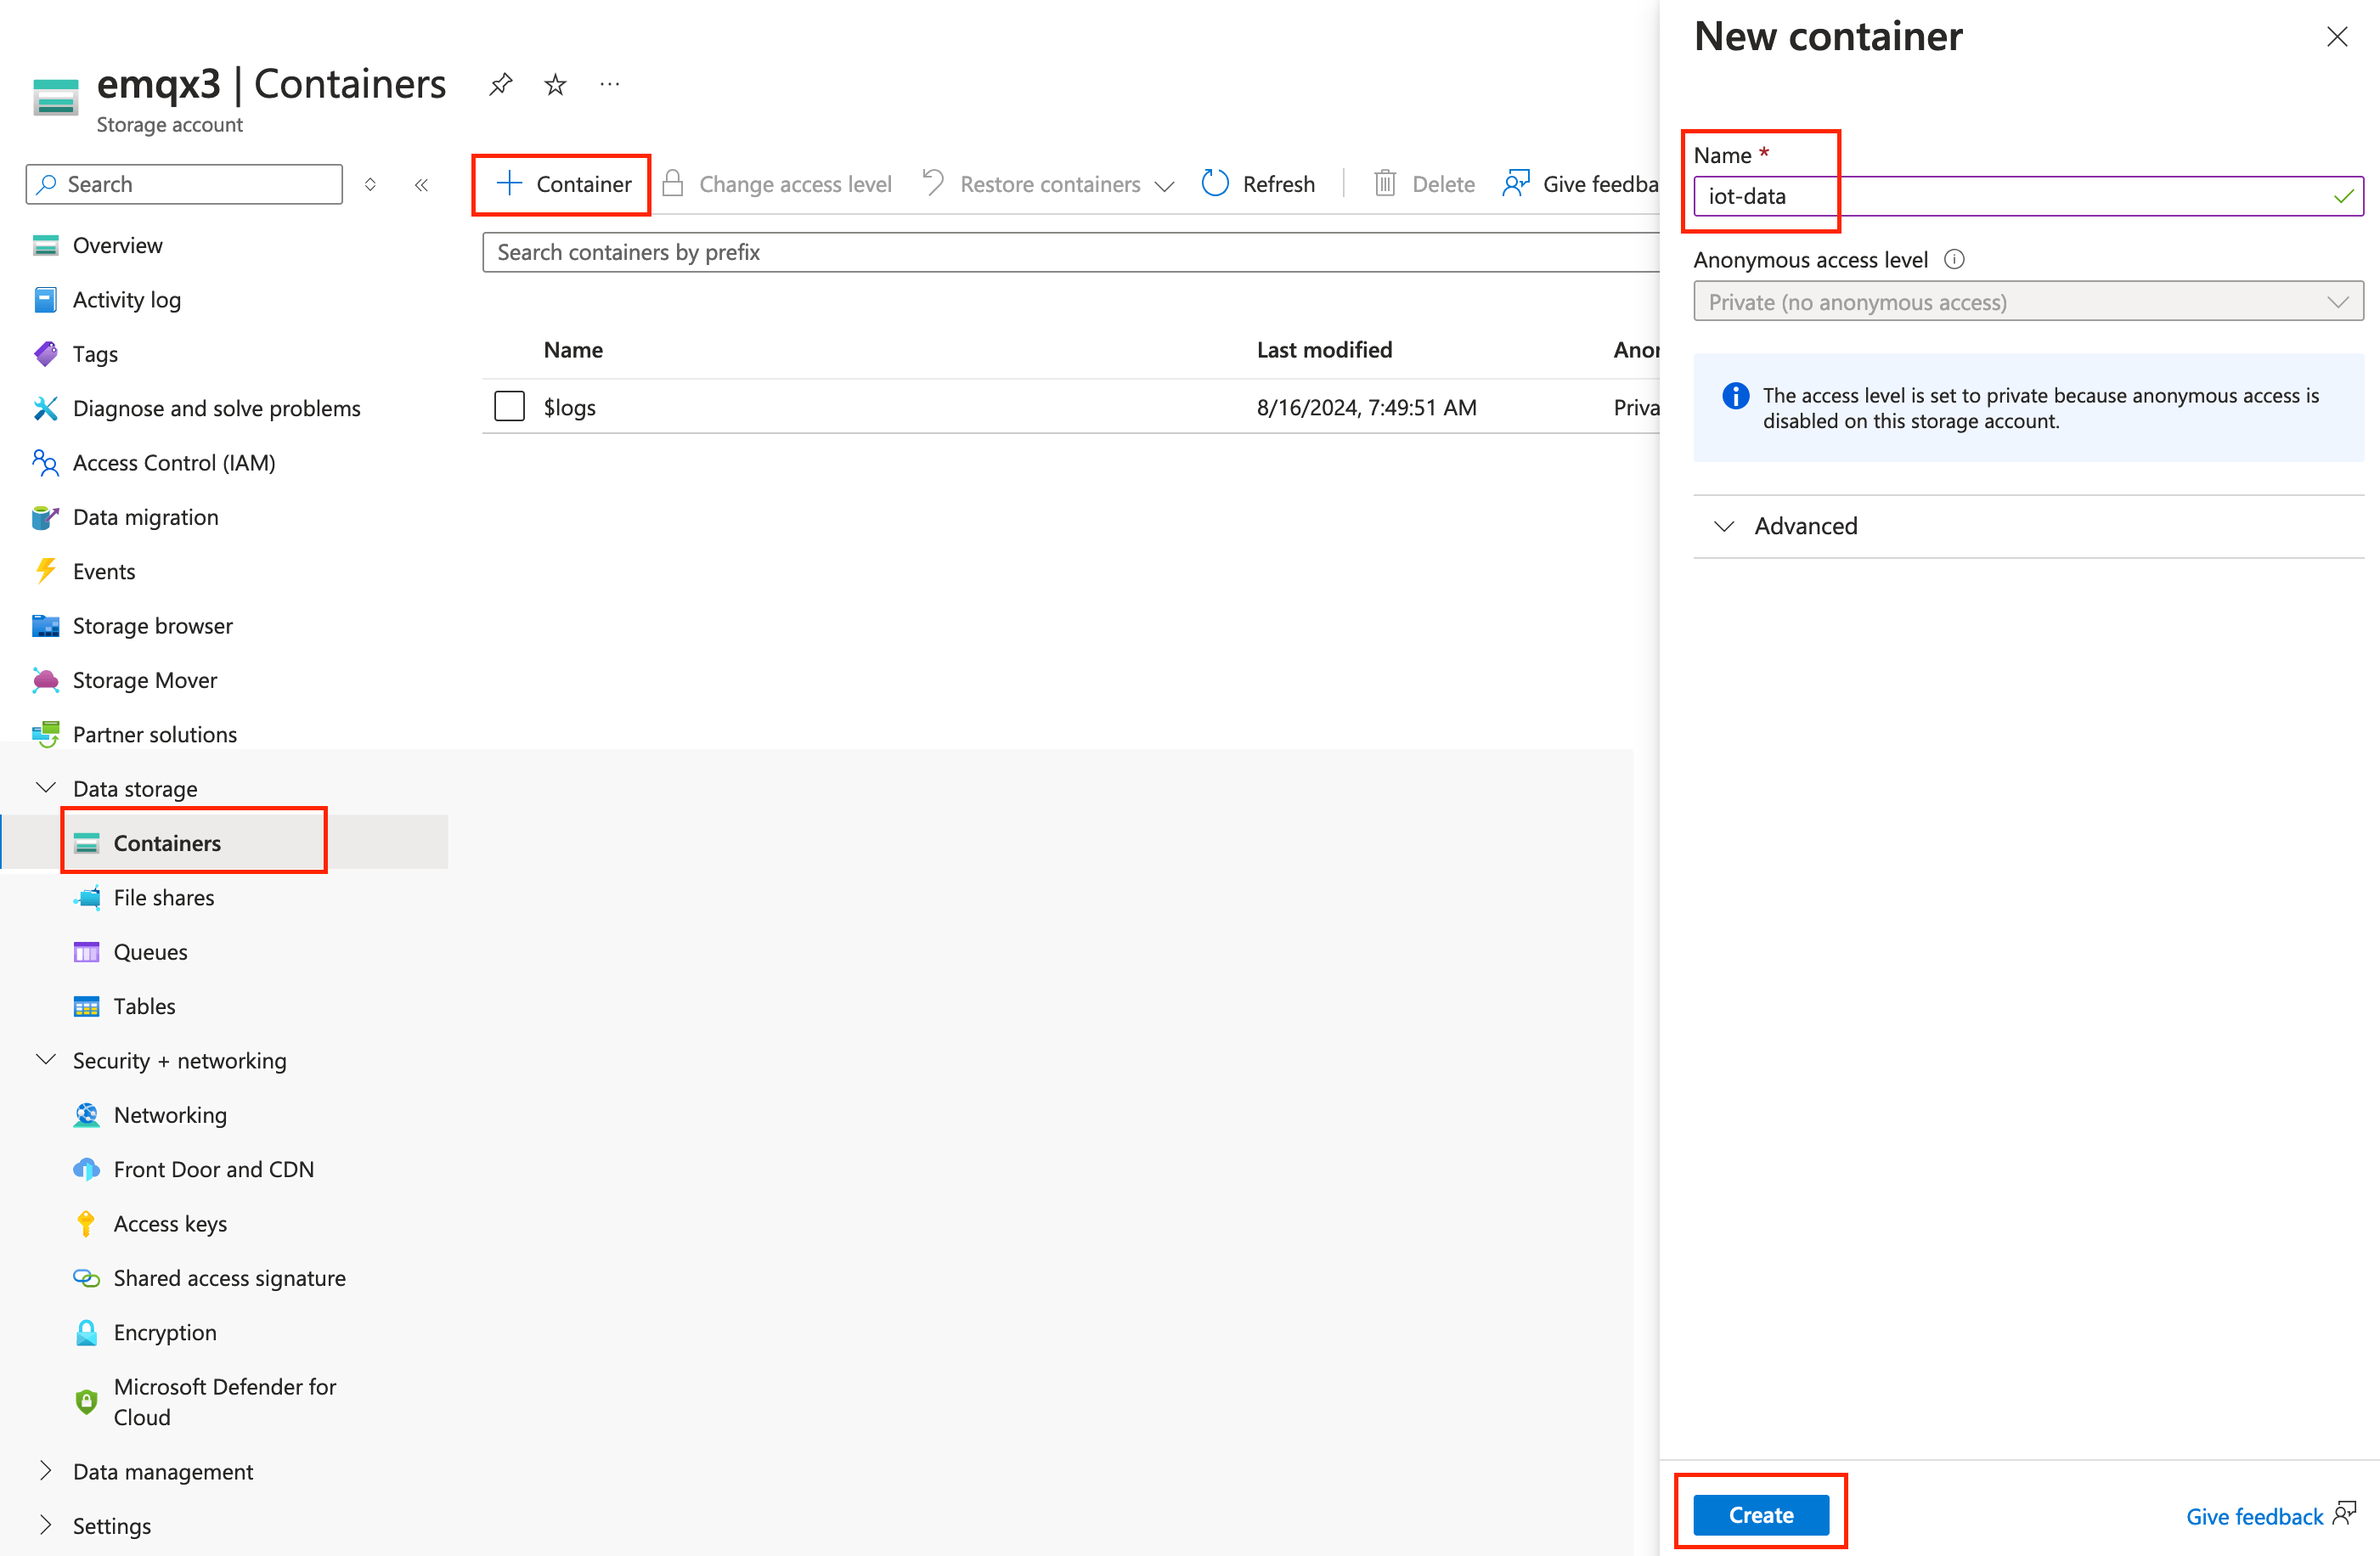This screenshot has height=1556, width=2380.
Task: Open the Encryption settings
Action: (x=165, y=1332)
